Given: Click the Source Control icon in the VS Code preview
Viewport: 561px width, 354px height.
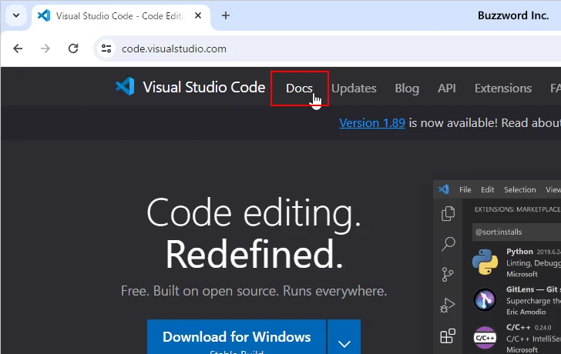Looking at the screenshot, I should 448,275.
